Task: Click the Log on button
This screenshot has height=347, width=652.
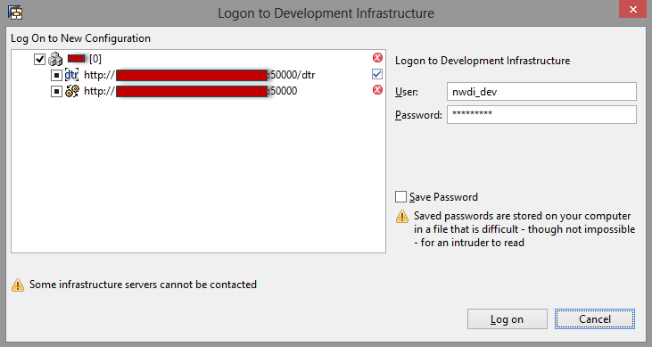Action: (508, 319)
